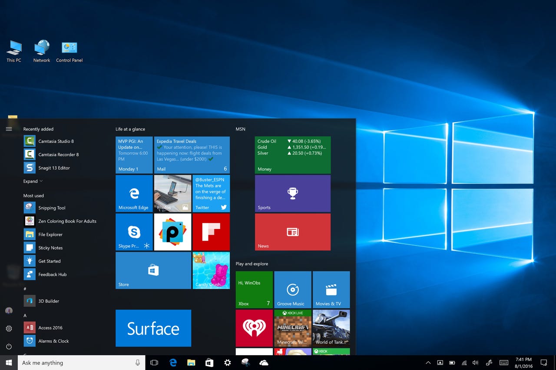The width and height of the screenshot is (556, 370).
Task: Expand the Start menu sidebar with hamburger button
Action: pos(9,128)
